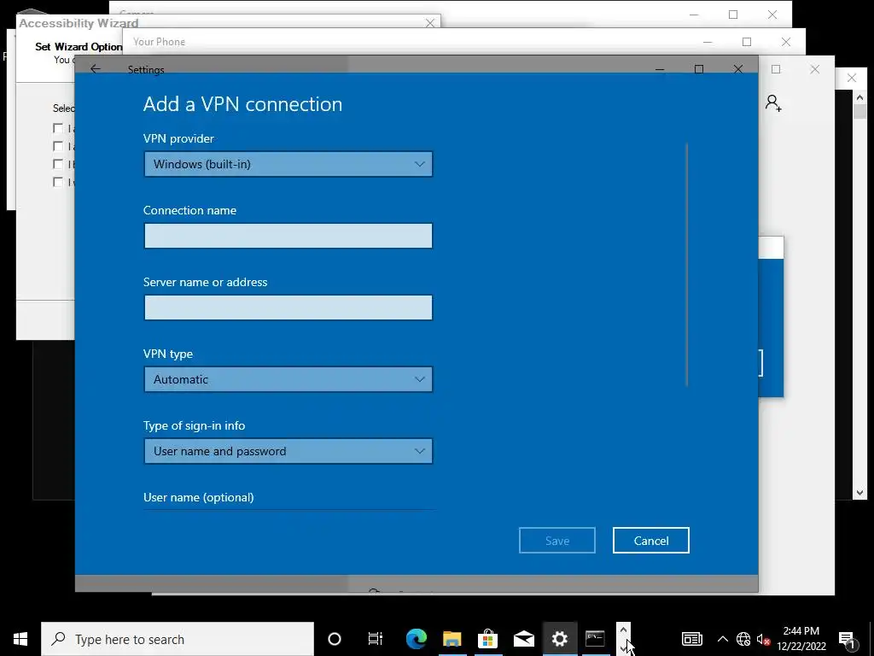Viewport: 874px width, 656px height.
Task: Click the taskbar search box
Action: [178, 639]
